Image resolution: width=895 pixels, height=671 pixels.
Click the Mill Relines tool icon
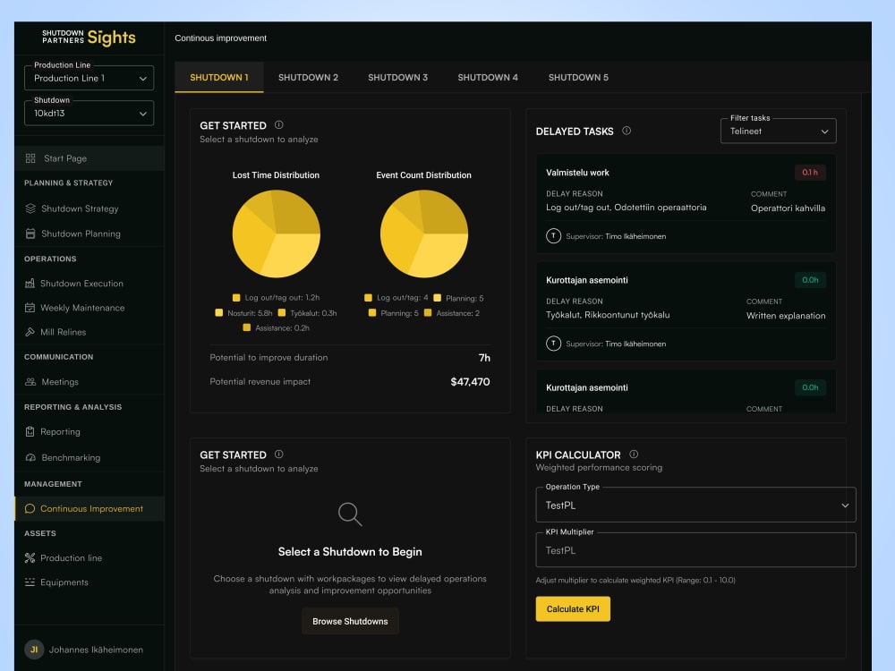pyautogui.click(x=30, y=332)
